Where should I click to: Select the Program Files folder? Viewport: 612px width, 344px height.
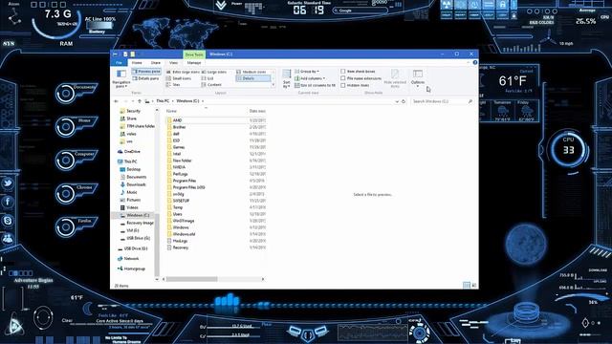click(x=185, y=181)
